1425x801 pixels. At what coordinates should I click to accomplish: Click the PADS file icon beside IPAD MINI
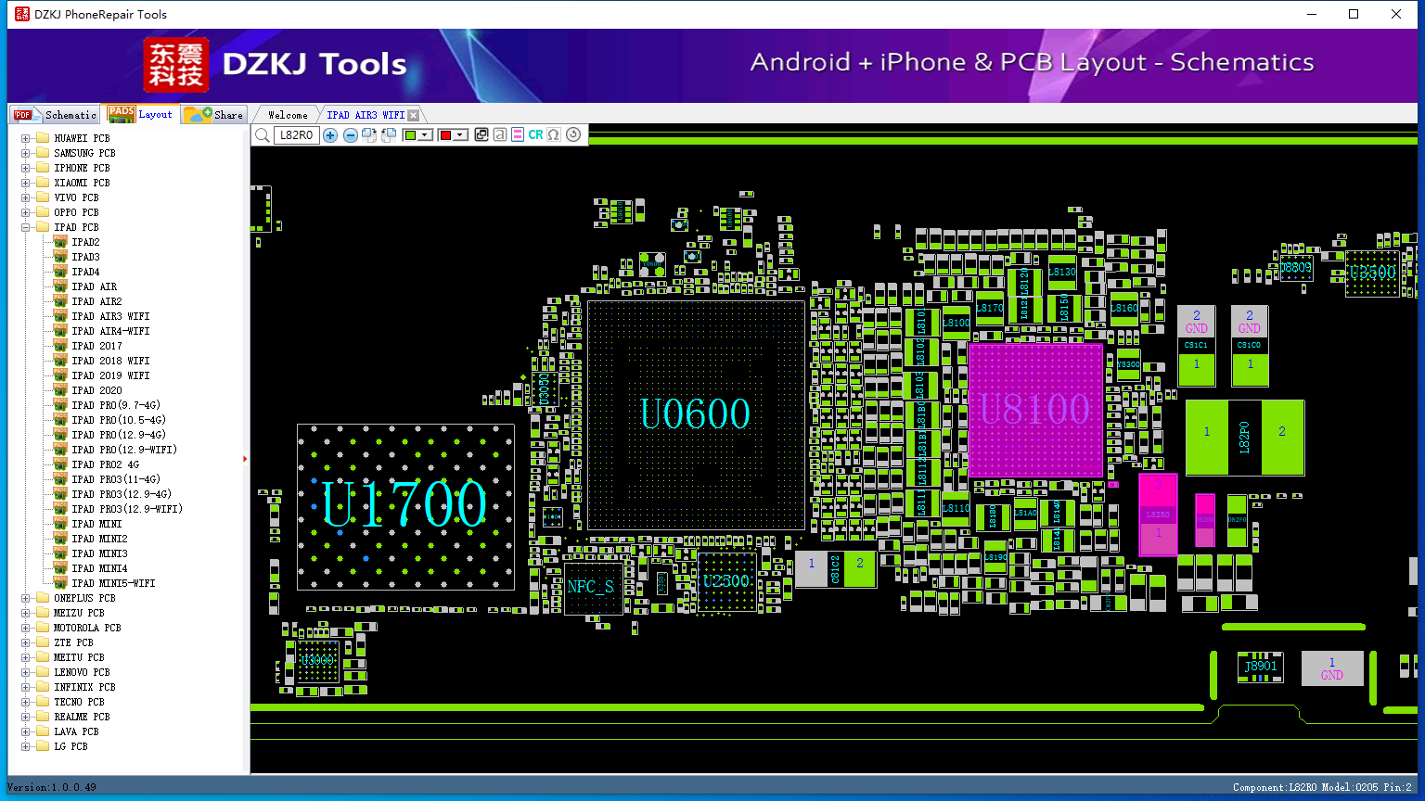[x=60, y=524]
